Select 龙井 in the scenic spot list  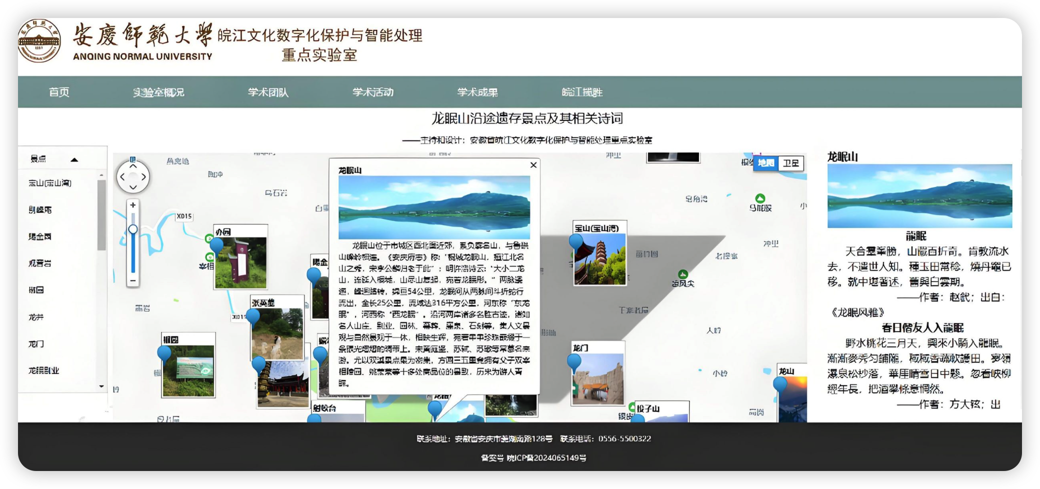pos(36,316)
